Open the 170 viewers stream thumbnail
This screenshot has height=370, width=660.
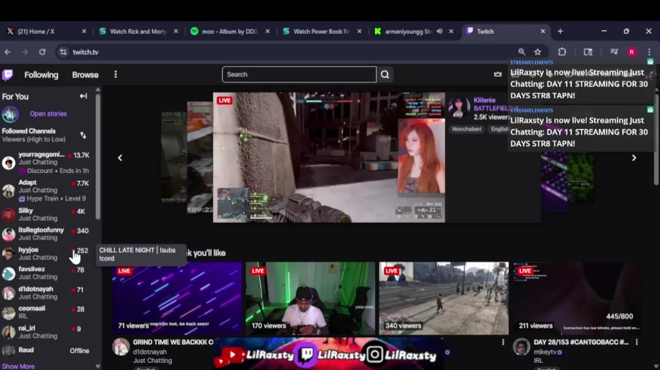310,298
